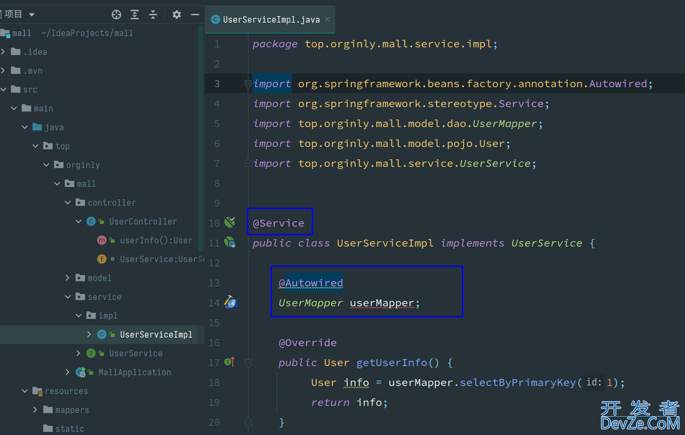Viewport: 685px width, 435px height.
Task: Click the gutter icon beside line 11 class declaration
Action: [x=230, y=243]
